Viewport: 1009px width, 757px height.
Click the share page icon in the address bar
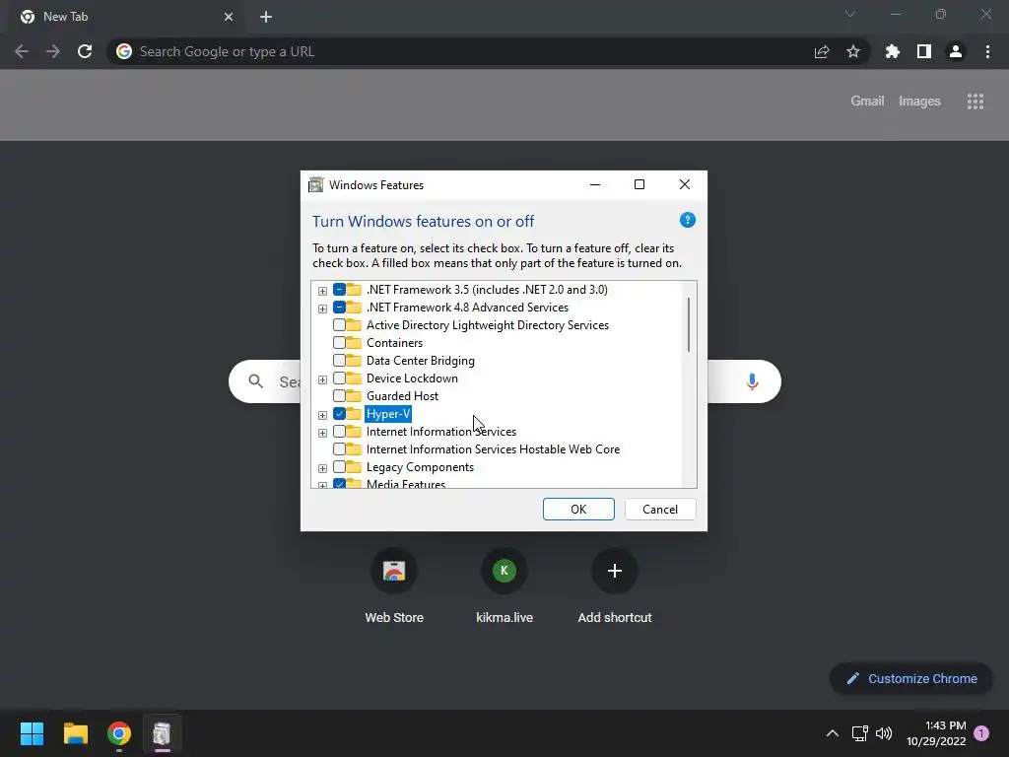pos(822,51)
